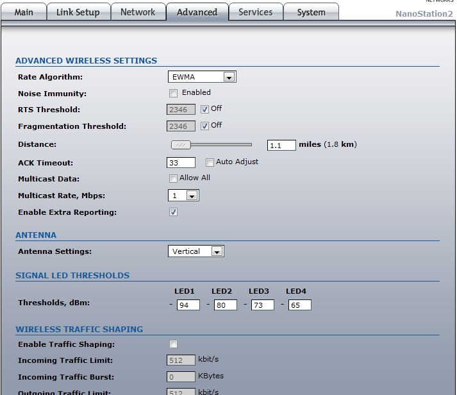The height and width of the screenshot is (395, 457).
Task: Go to the Network tab
Action: 138,12
